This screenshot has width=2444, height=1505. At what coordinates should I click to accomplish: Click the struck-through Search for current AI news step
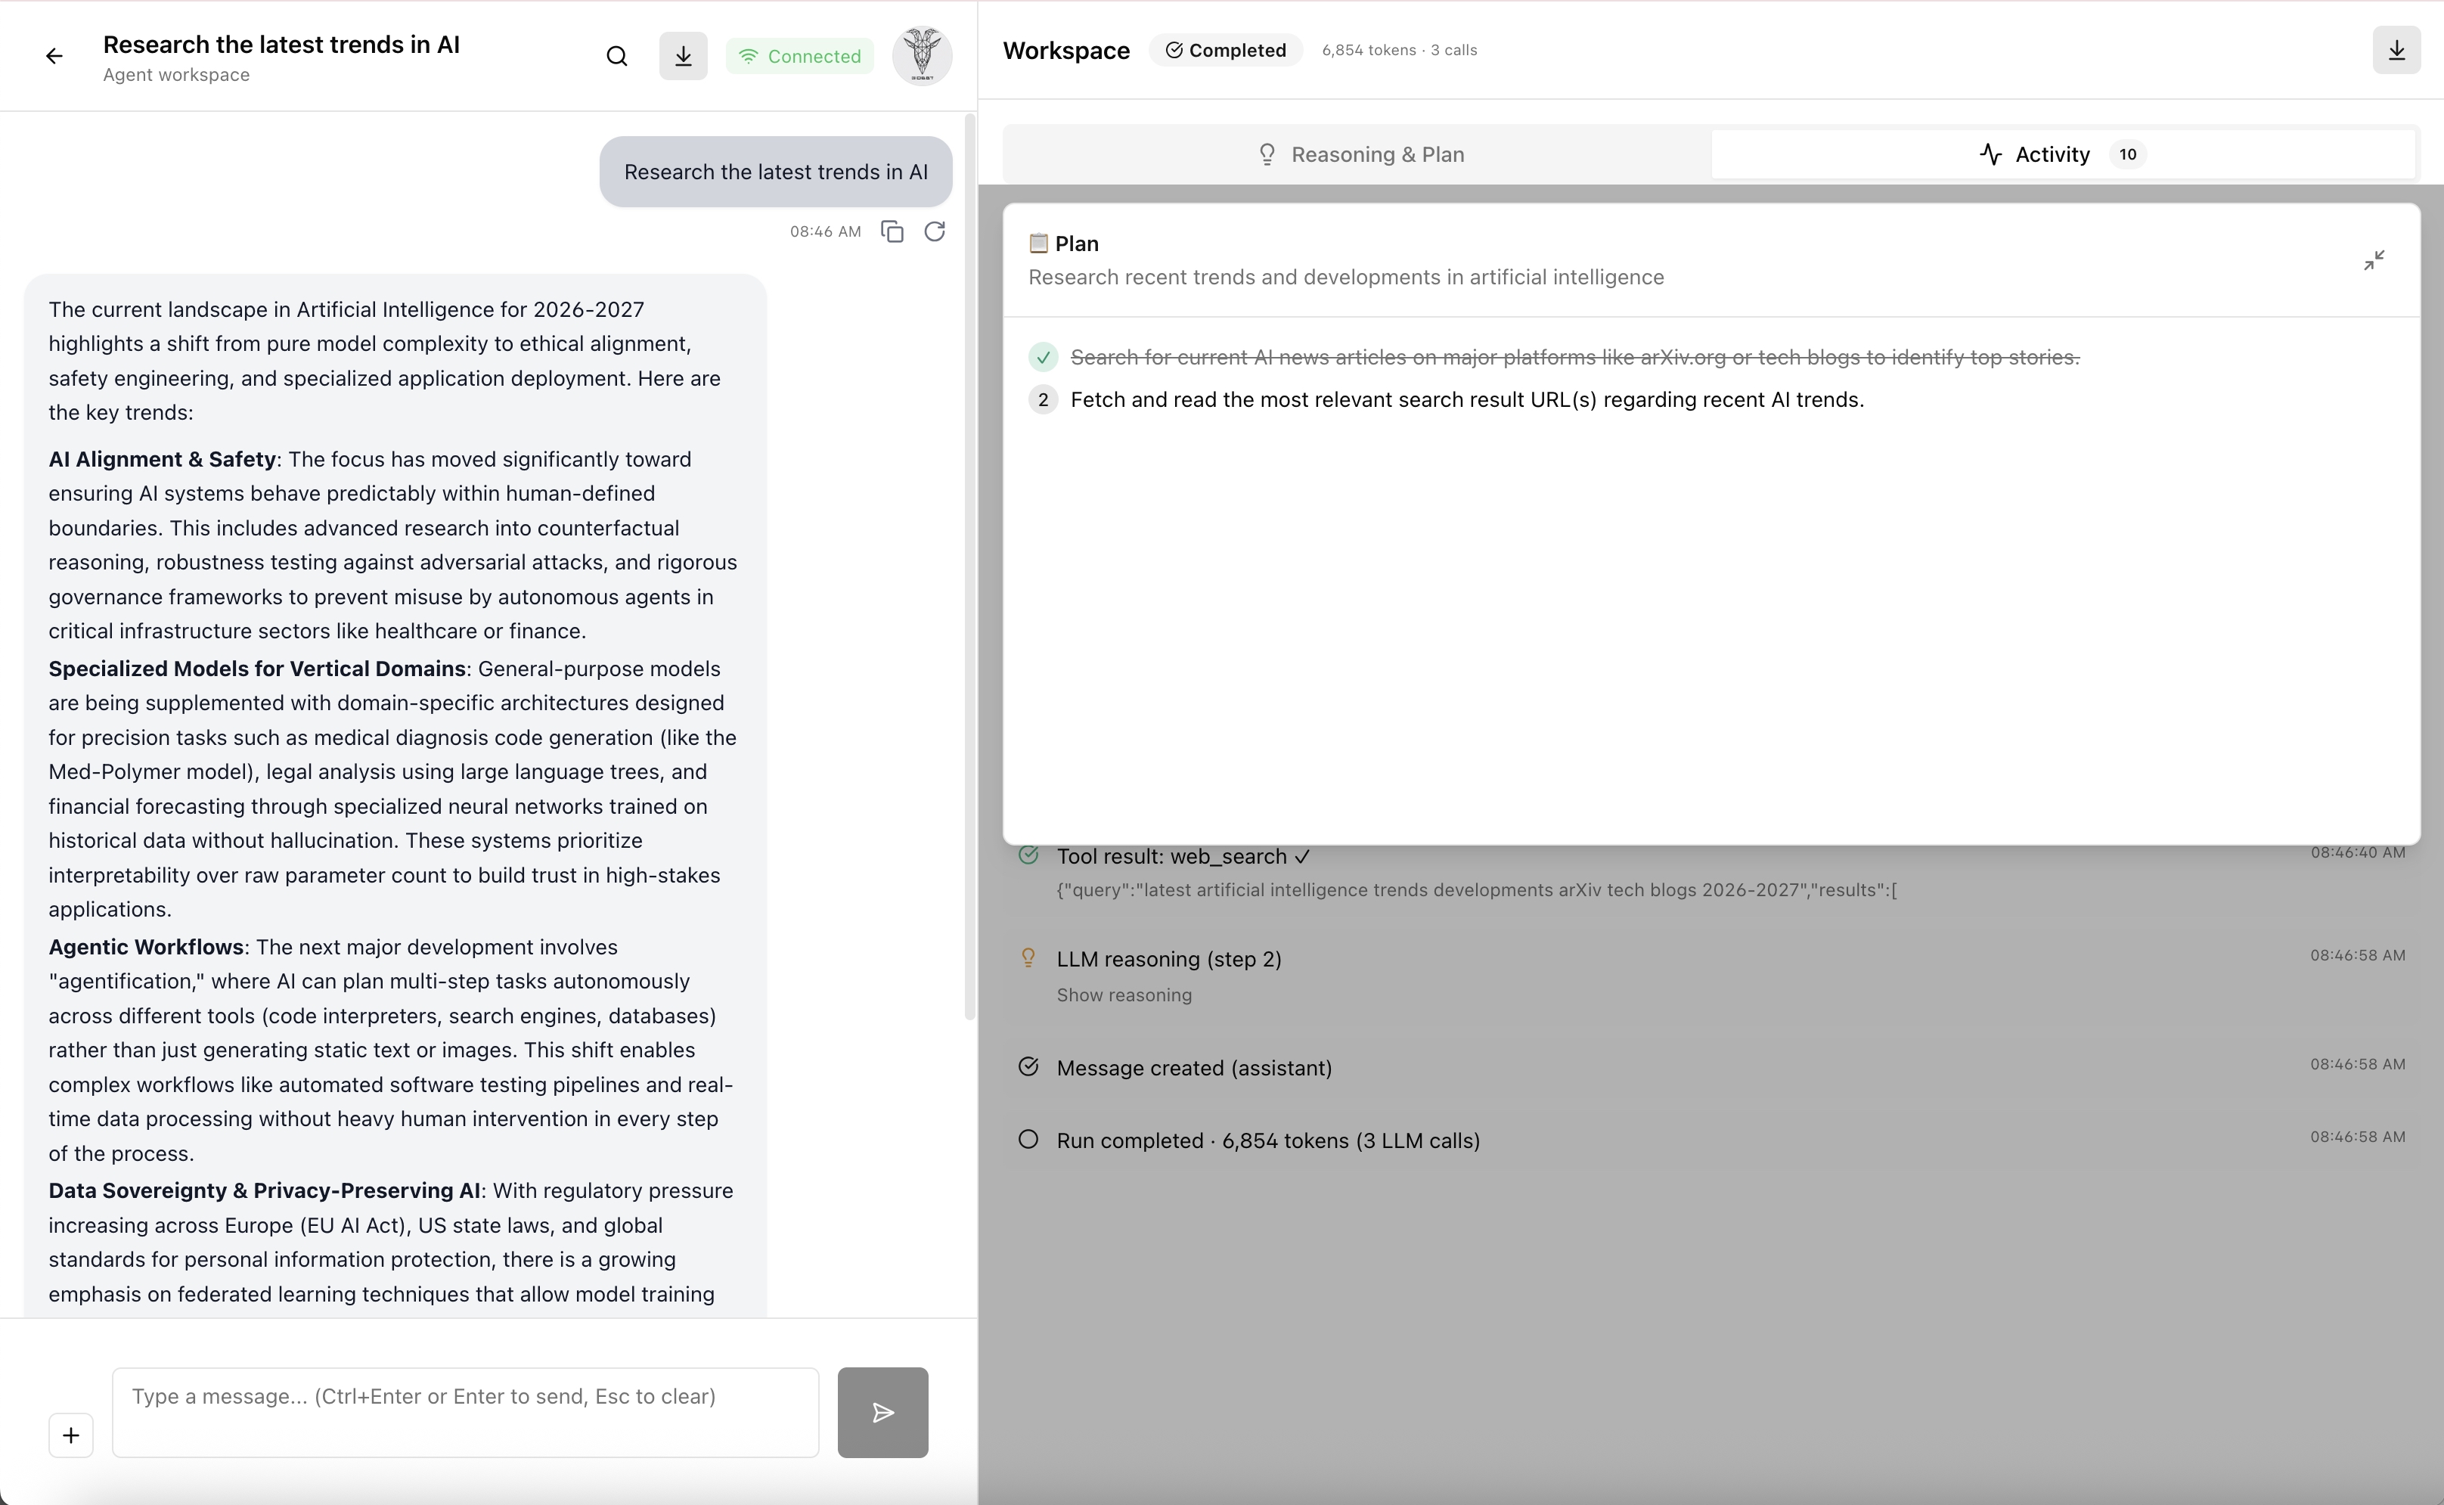tap(1574, 357)
